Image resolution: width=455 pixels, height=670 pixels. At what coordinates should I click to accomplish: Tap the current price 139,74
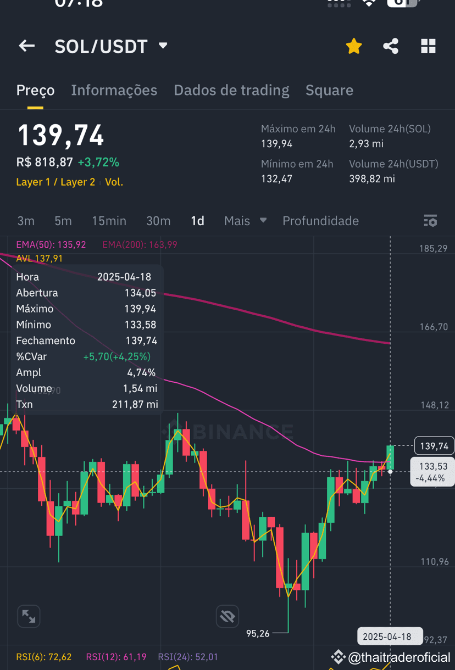click(61, 135)
